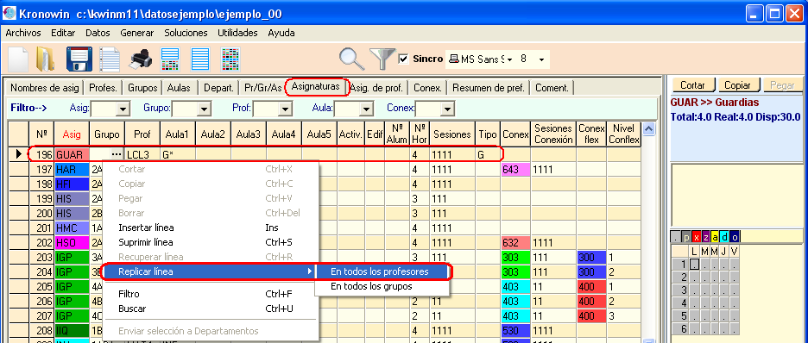This screenshot has width=808, height=343.
Task: Print with the printer icon
Action: [x=140, y=59]
